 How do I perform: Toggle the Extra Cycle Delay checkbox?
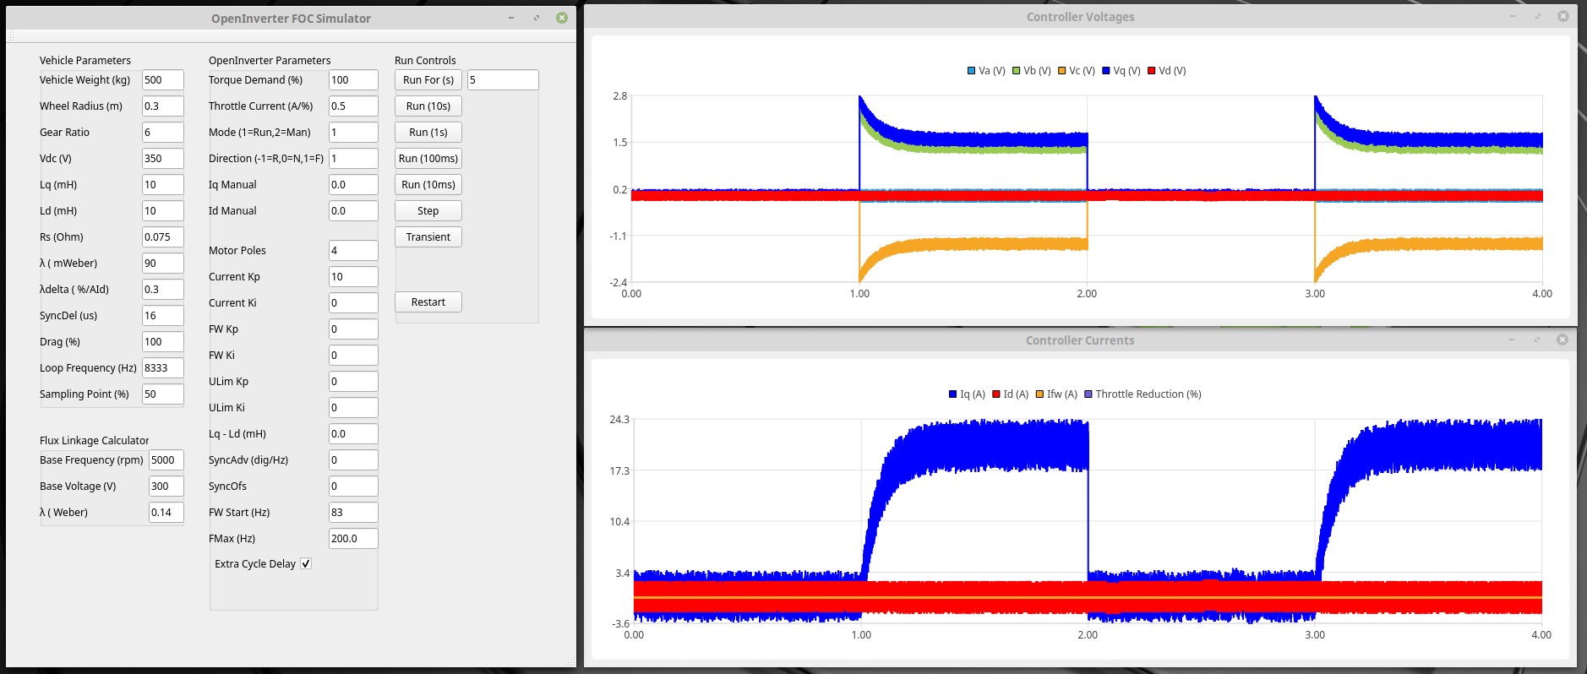(x=306, y=564)
